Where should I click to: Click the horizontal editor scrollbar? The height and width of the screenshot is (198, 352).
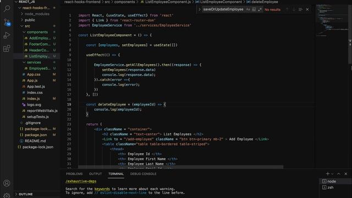tap(181, 167)
